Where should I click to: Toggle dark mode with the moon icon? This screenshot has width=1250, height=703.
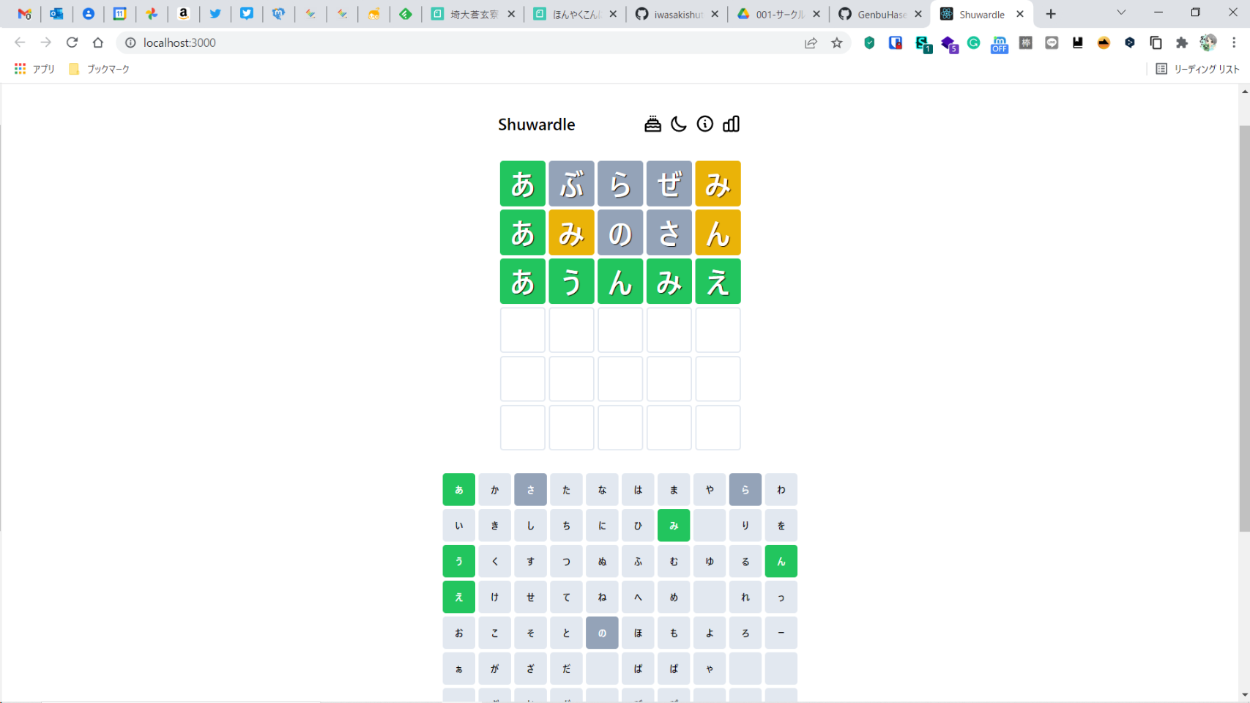click(x=679, y=124)
